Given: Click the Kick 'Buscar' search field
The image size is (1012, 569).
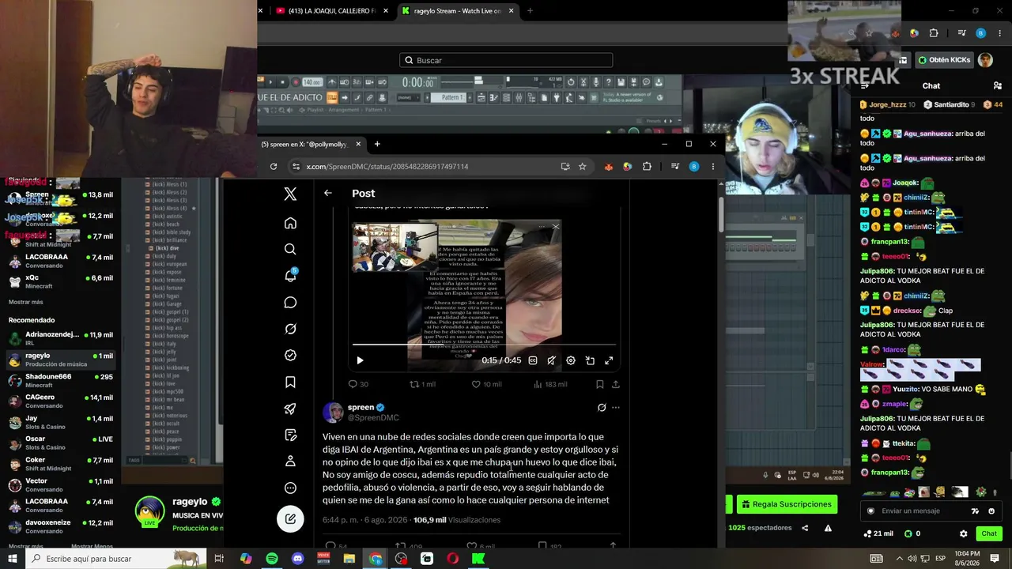Looking at the screenshot, I should (x=506, y=60).
